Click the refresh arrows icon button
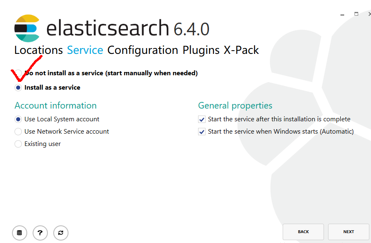Viewport: 371px width, 243px height. click(x=61, y=233)
